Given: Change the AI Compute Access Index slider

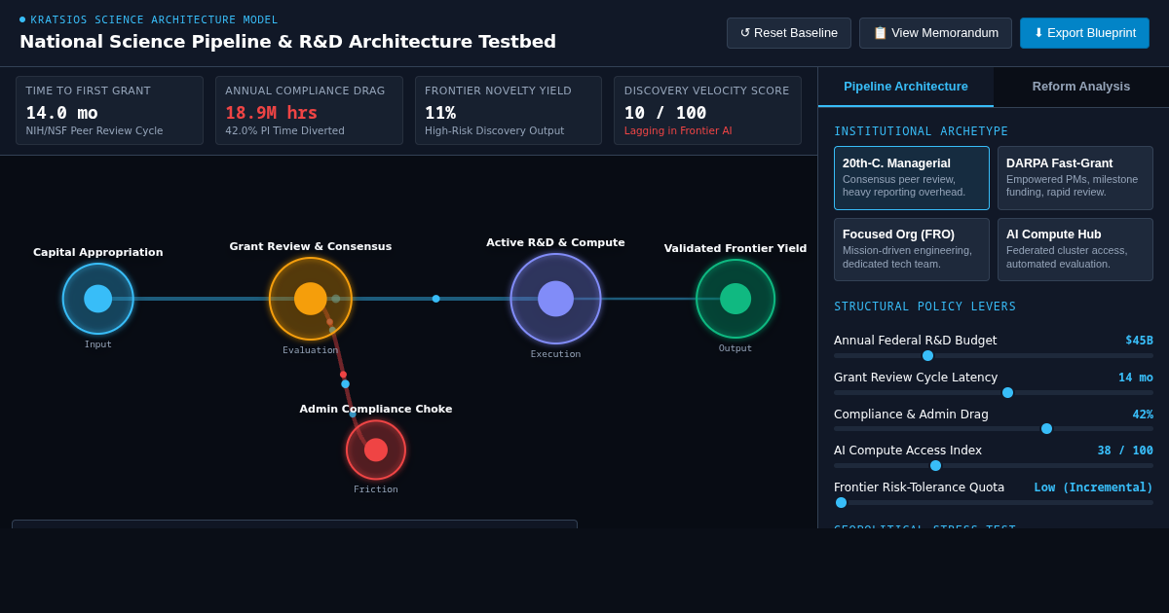Looking at the screenshot, I should [x=994, y=466].
